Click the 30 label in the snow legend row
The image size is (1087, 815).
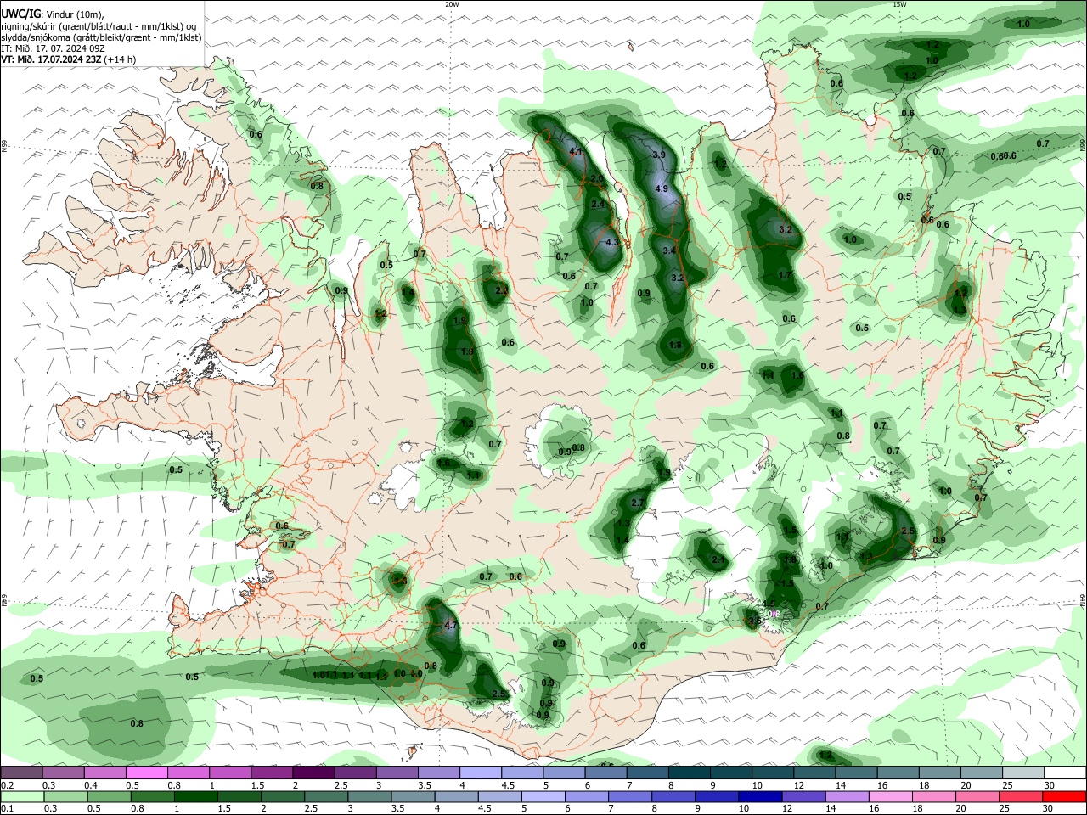pos(1049,785)
